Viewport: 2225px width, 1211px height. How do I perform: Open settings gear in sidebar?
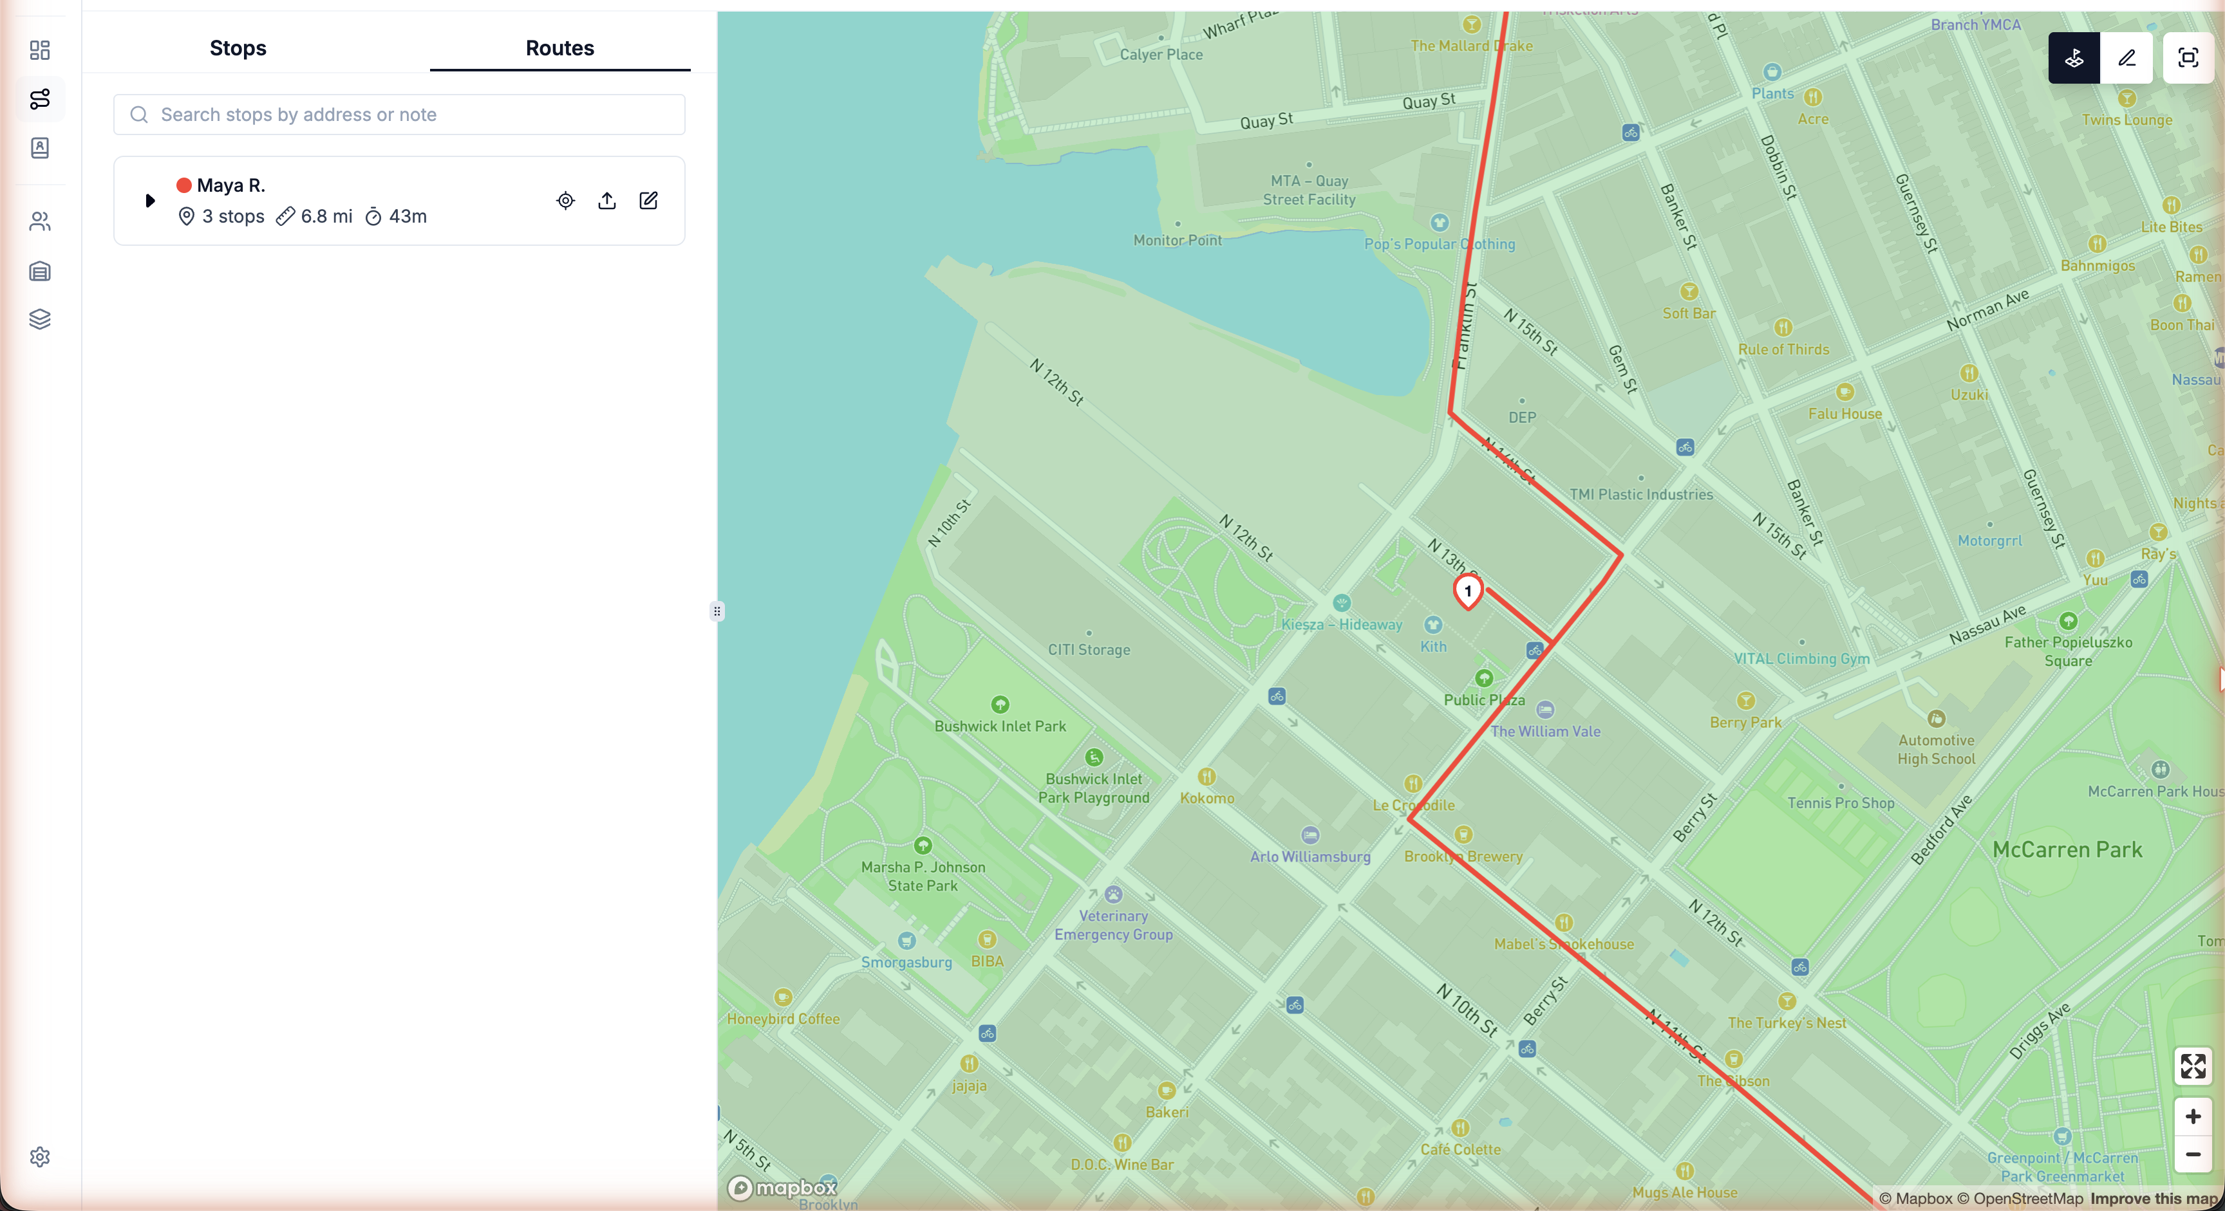click(x=40, y=1156)
